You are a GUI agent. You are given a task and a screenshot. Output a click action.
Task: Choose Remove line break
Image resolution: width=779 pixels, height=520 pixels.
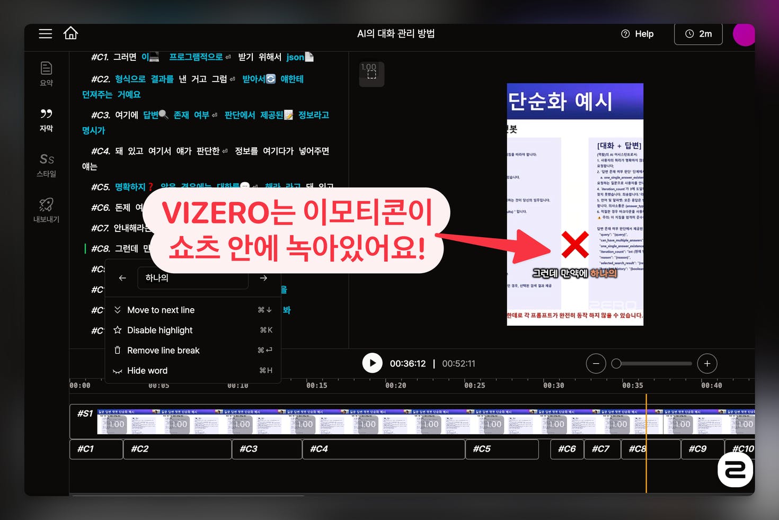pos(193,350)
